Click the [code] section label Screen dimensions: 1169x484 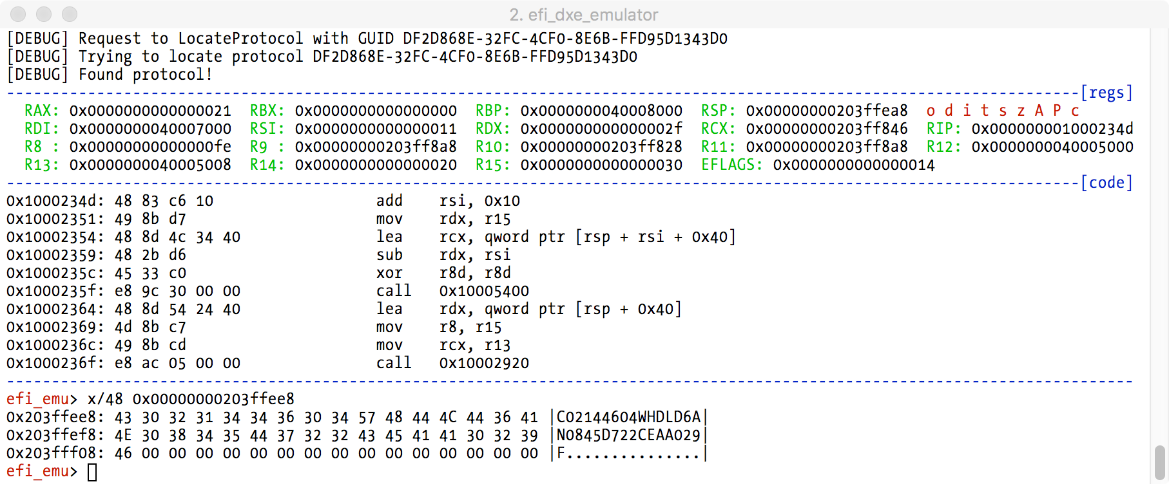pyautogui.click(x=1106, y=183)
